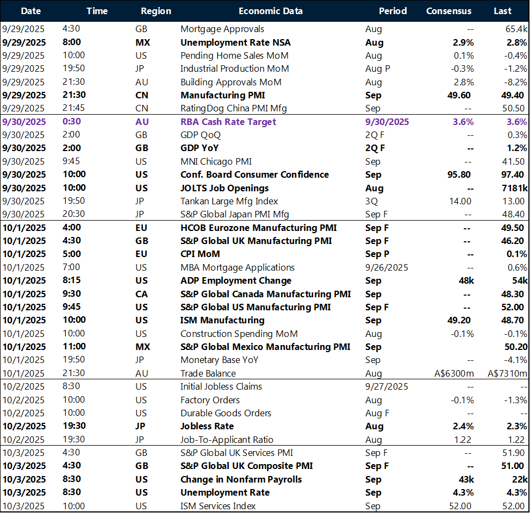Image resolution: width=530 pixels, height=513 pixels.
Task: Select the Initial Jobless Claims row
Action: [x=221, y=386]
